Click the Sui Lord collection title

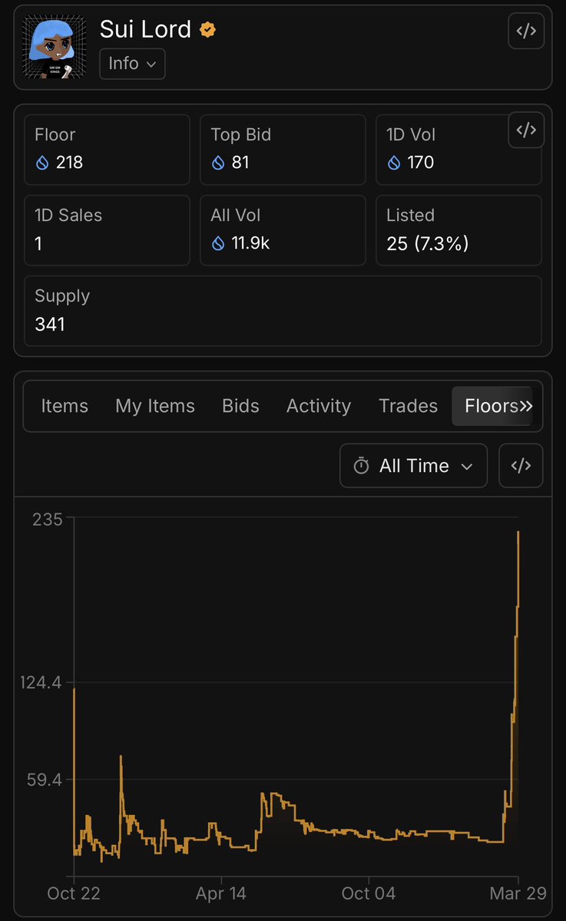click(145, 29)
